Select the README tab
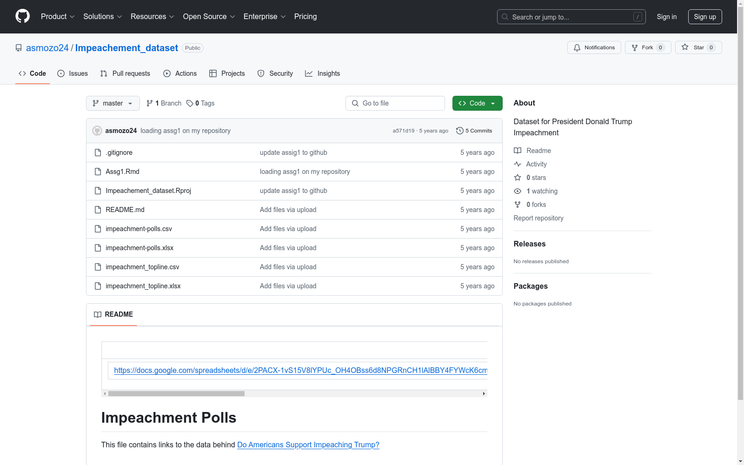744x465 pixels. pos(113,314)
